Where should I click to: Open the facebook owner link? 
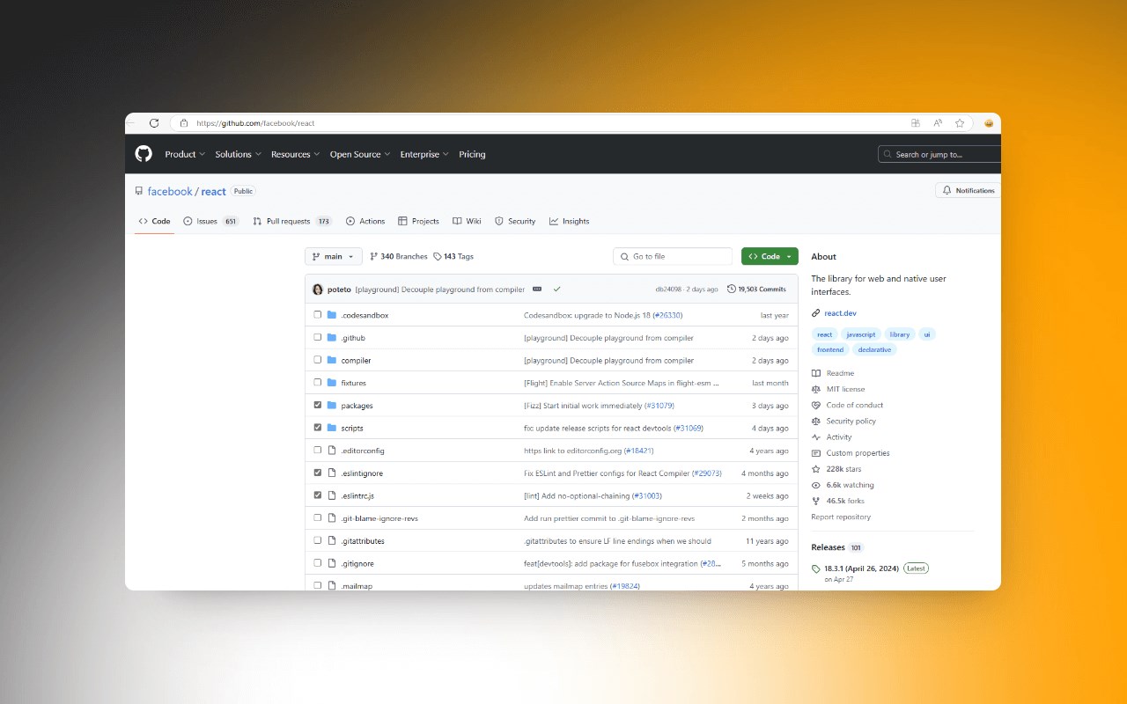170,191
